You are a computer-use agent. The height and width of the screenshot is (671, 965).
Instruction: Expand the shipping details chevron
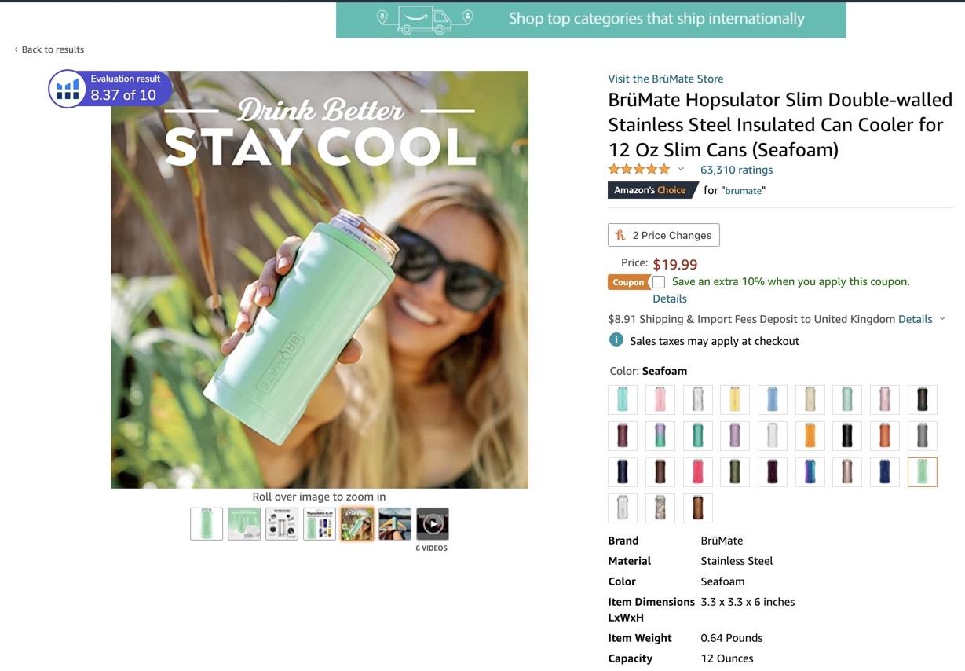pyautogui.click(x=942, y=319)
